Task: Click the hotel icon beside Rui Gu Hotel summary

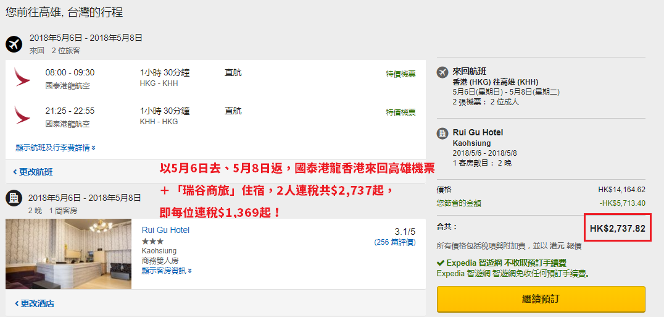Action: [x=442, y=133]
